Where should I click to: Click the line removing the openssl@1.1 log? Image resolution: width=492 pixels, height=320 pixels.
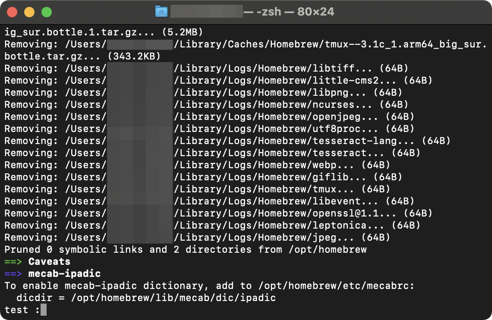(x=218, y=213)
